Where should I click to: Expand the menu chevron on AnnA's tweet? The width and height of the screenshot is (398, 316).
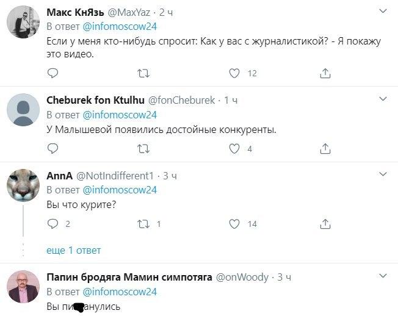pos(383,174)
